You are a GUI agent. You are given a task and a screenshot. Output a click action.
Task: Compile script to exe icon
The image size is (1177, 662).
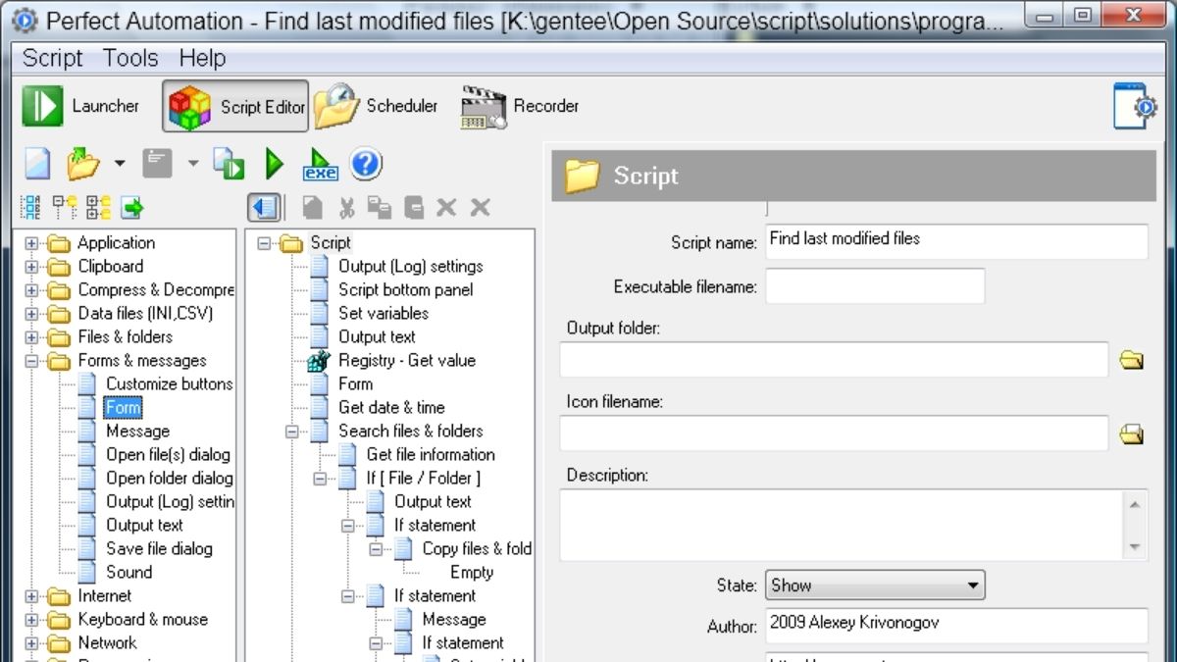click(320, 165)
